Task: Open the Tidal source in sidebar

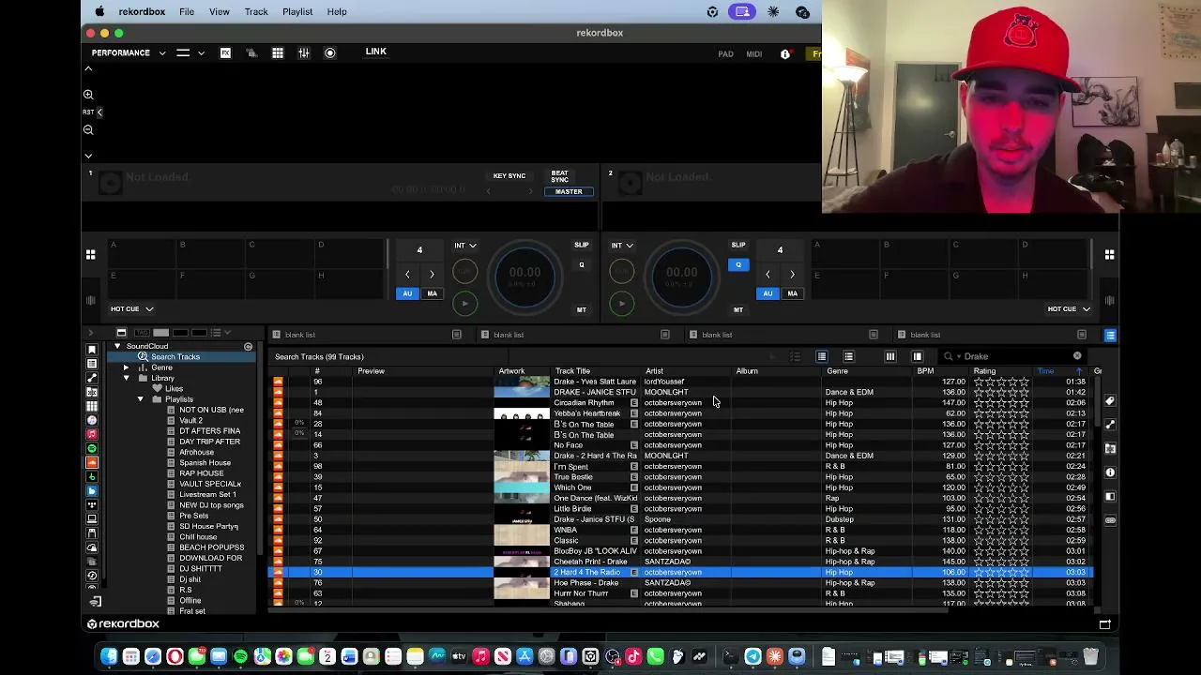Action: [92, 504]
